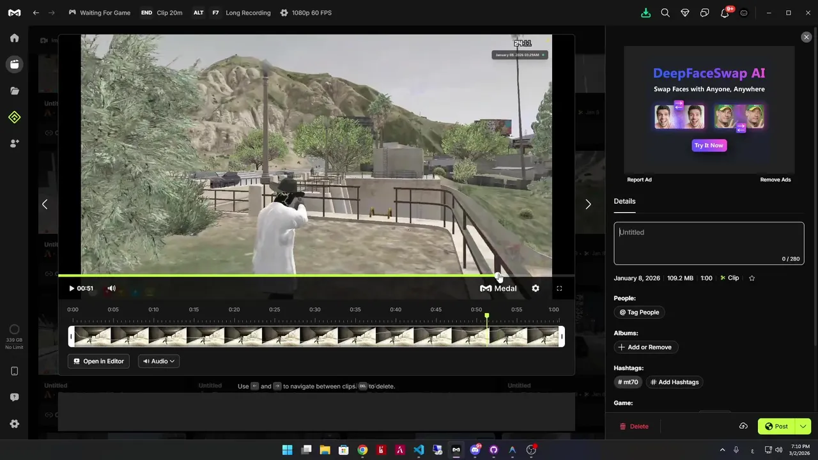Open the folders icon in left sidebar
Viewport: 818px width, 460px height.
[14, 91]
